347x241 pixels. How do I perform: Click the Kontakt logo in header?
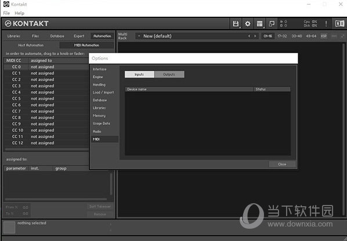tap(27, 23)
